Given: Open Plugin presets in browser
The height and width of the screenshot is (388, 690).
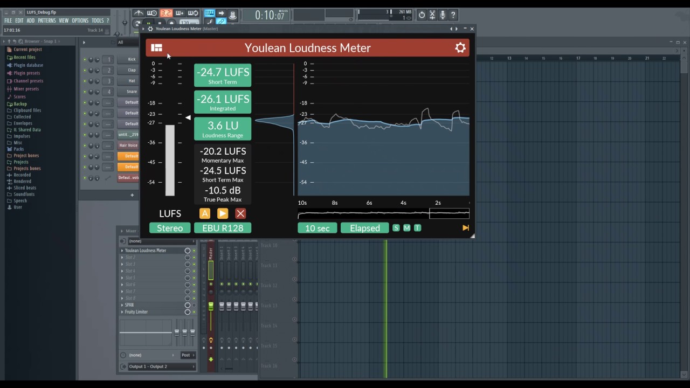Looking at the screenshot, I should coord(26,73).
